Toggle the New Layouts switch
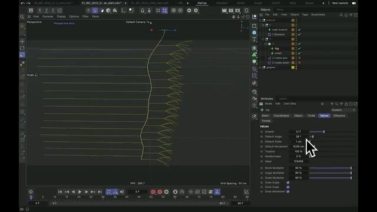377x212 pixels. click(x=354, y=3)
